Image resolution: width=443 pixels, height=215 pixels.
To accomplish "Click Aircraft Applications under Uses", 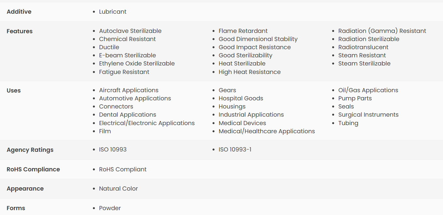I will pyautogui.click(x=128, y=90).
